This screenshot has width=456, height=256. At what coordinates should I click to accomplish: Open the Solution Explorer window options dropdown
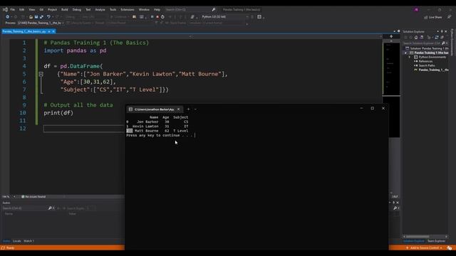[437, 31]
